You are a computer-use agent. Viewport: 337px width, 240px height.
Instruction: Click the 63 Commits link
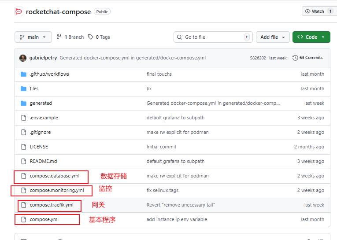(311, 58)
